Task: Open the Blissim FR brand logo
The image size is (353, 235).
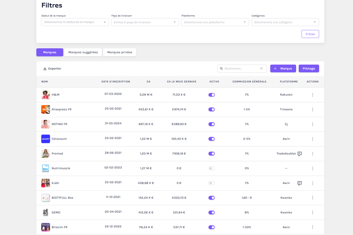Action: click(x=46, y=227)
